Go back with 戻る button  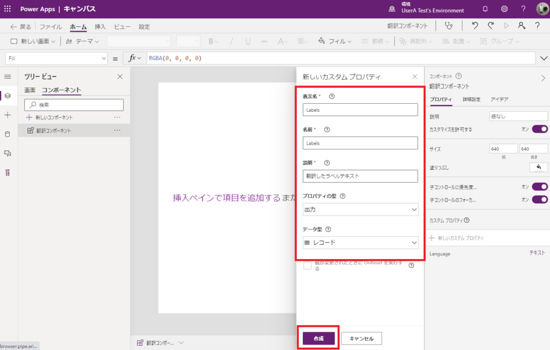click(20, 27)
